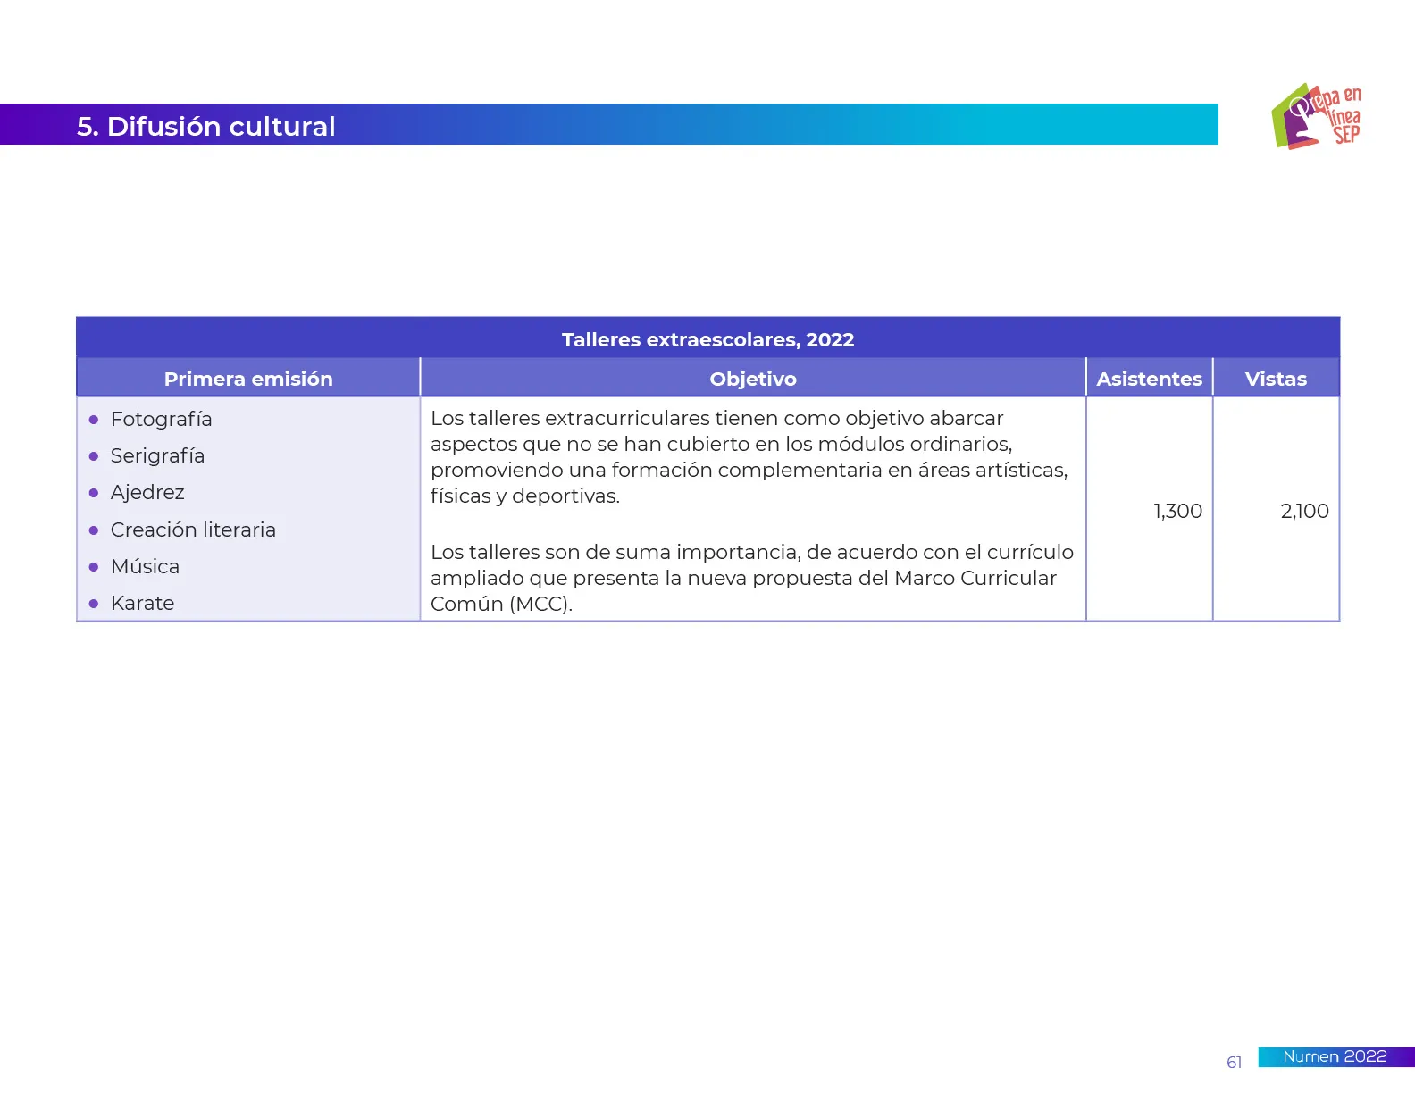Image resolution: width=1415 pixels, height=1093 pixels.
Task: Click the bullet beside Karate
Action: 94,604
